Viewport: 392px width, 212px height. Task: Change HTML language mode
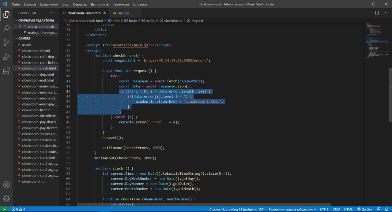coord(348,209)
